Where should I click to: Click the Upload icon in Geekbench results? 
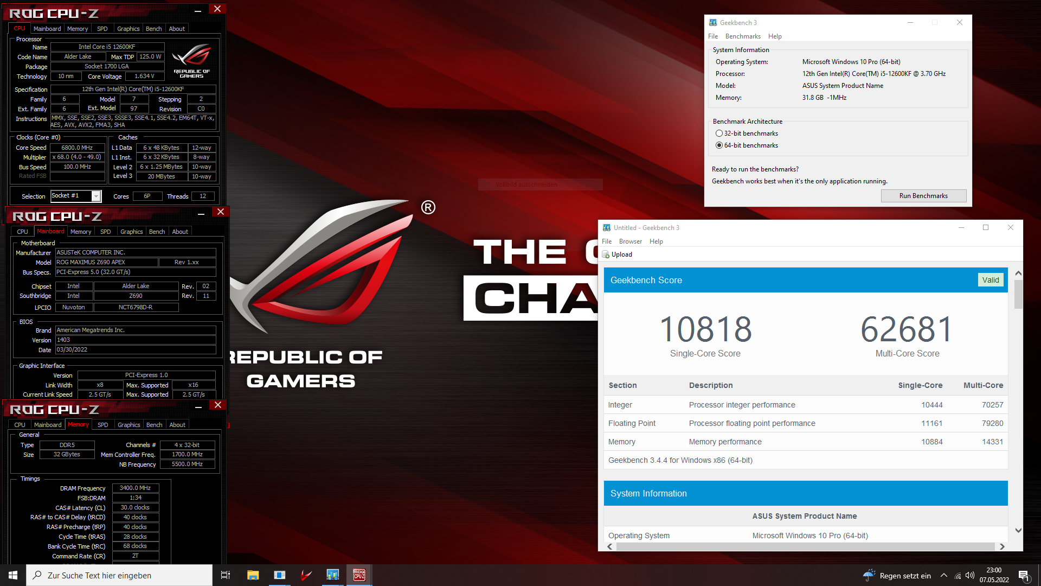pyautogui.click(x=606, y=254)
